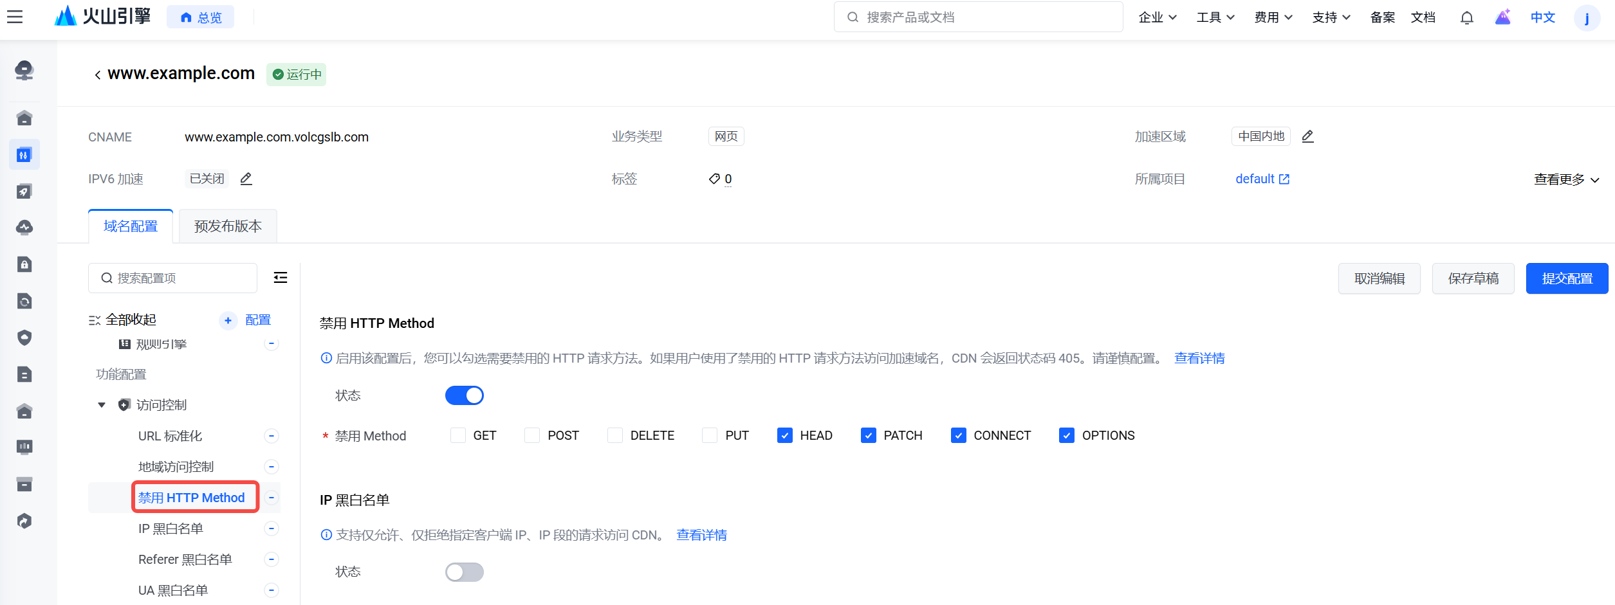Click 全部收起 to collapse all groups

(x=123, y=320)
